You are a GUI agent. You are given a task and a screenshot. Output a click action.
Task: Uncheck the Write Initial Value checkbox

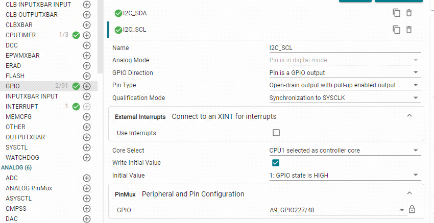pyautogui.click(x=276, y=163)
